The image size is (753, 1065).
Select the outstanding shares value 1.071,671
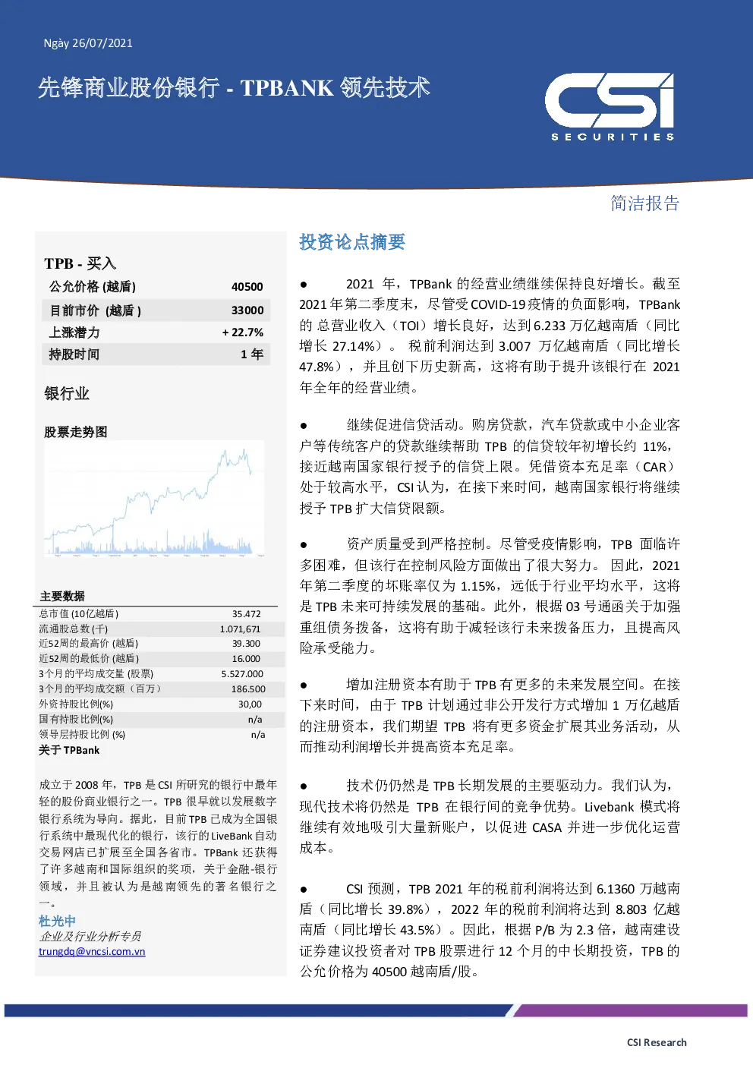(241, 629)
